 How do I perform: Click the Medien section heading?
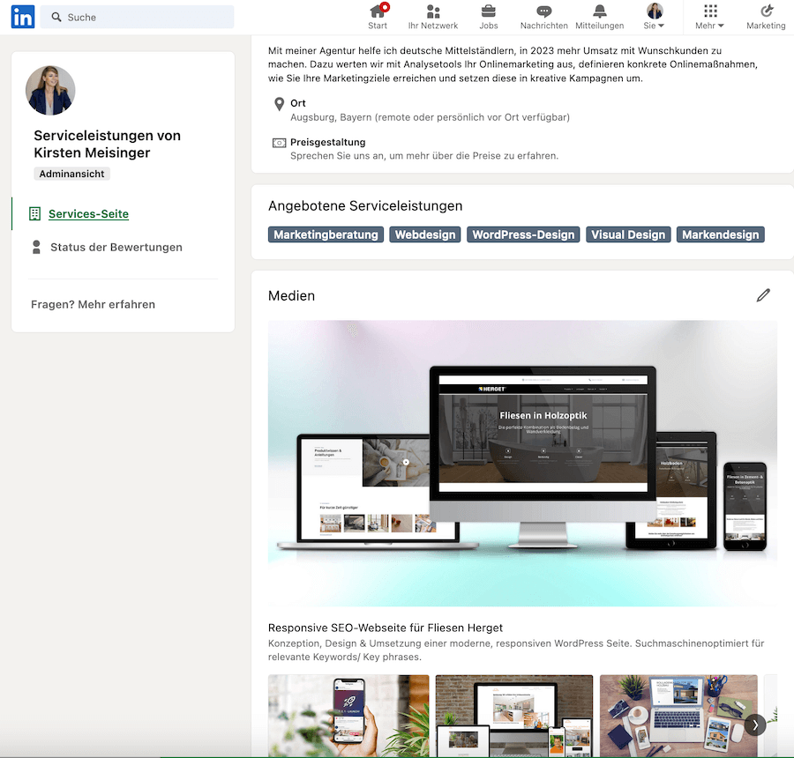(x=291, y=296)
